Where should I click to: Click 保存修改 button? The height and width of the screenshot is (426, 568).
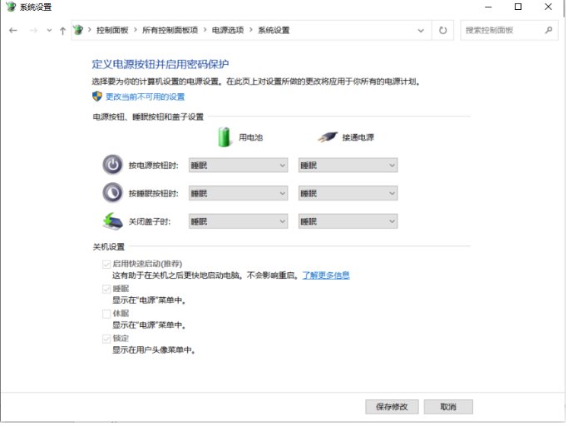[x=392, y=407]
